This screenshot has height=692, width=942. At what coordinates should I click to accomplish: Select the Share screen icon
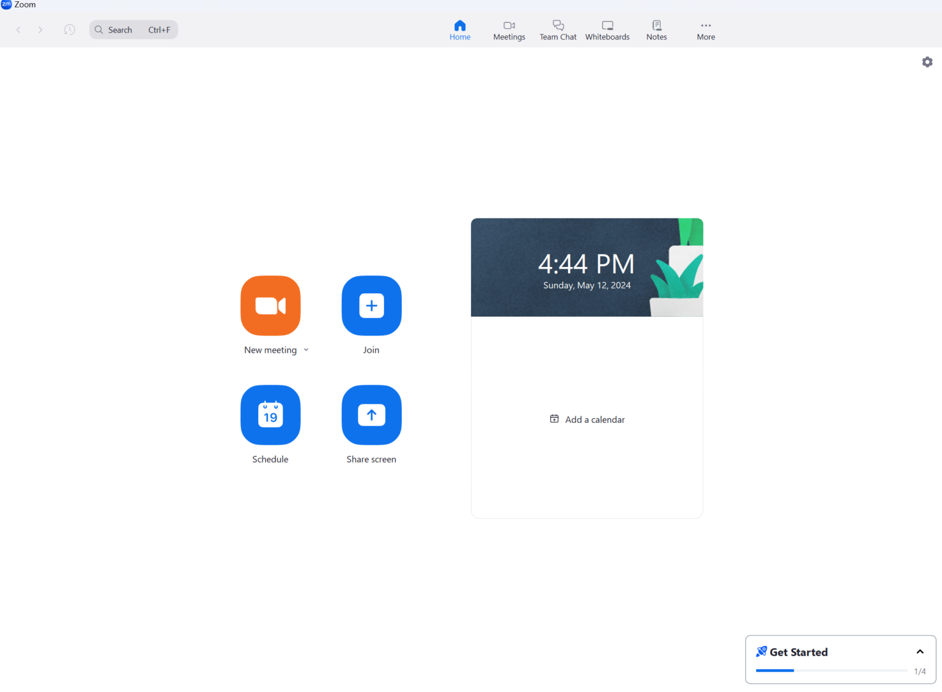[371, 415]
